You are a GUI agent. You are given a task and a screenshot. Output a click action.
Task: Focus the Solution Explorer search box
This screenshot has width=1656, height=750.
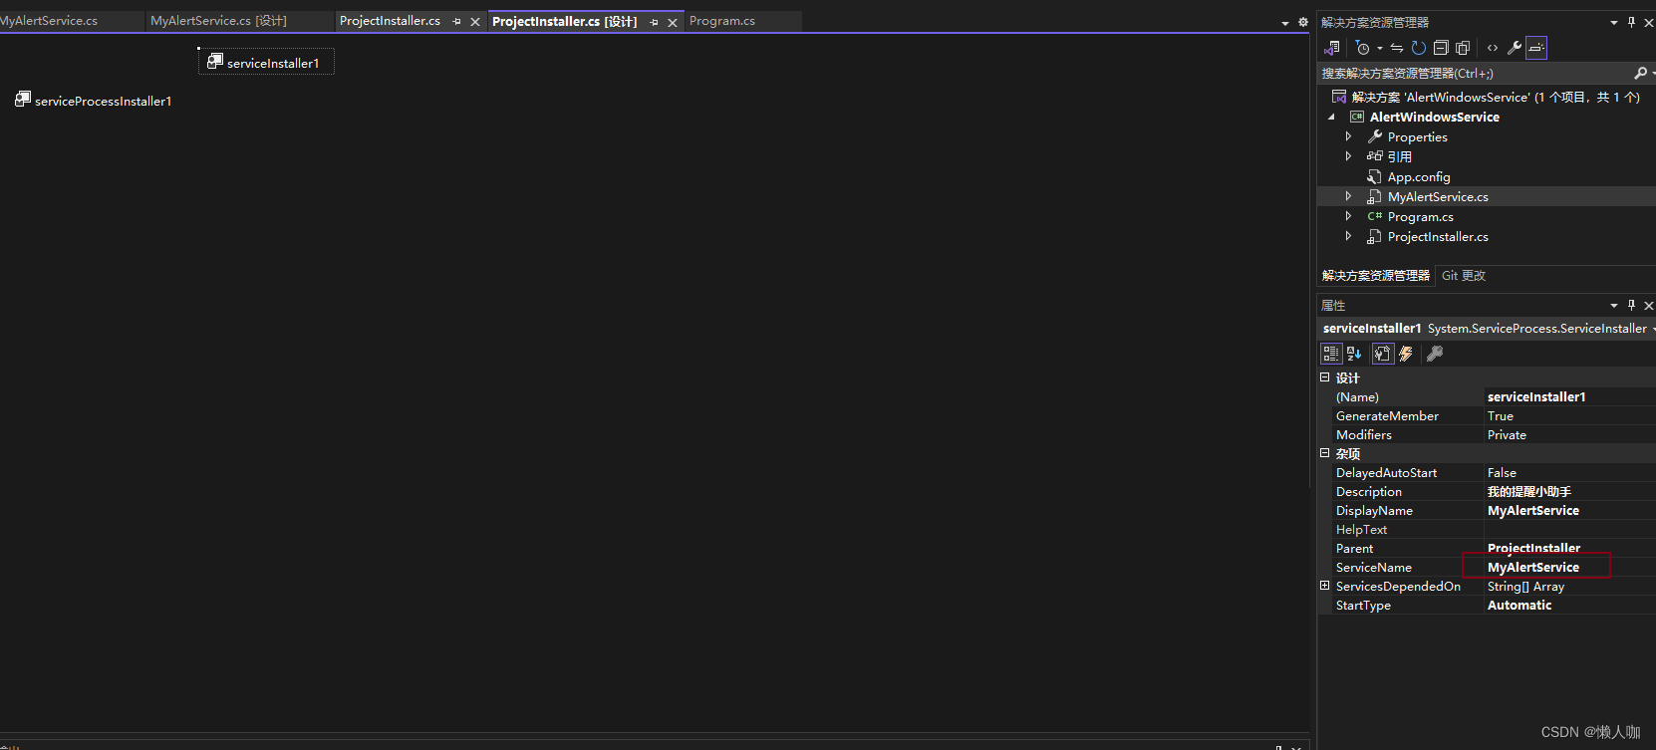[1475, 73]
